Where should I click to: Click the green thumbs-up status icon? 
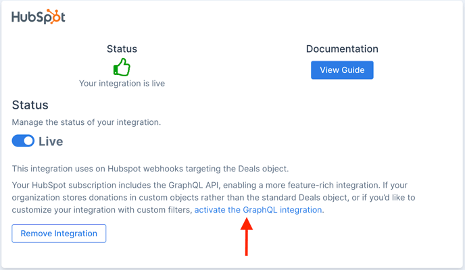click(122, 67)
